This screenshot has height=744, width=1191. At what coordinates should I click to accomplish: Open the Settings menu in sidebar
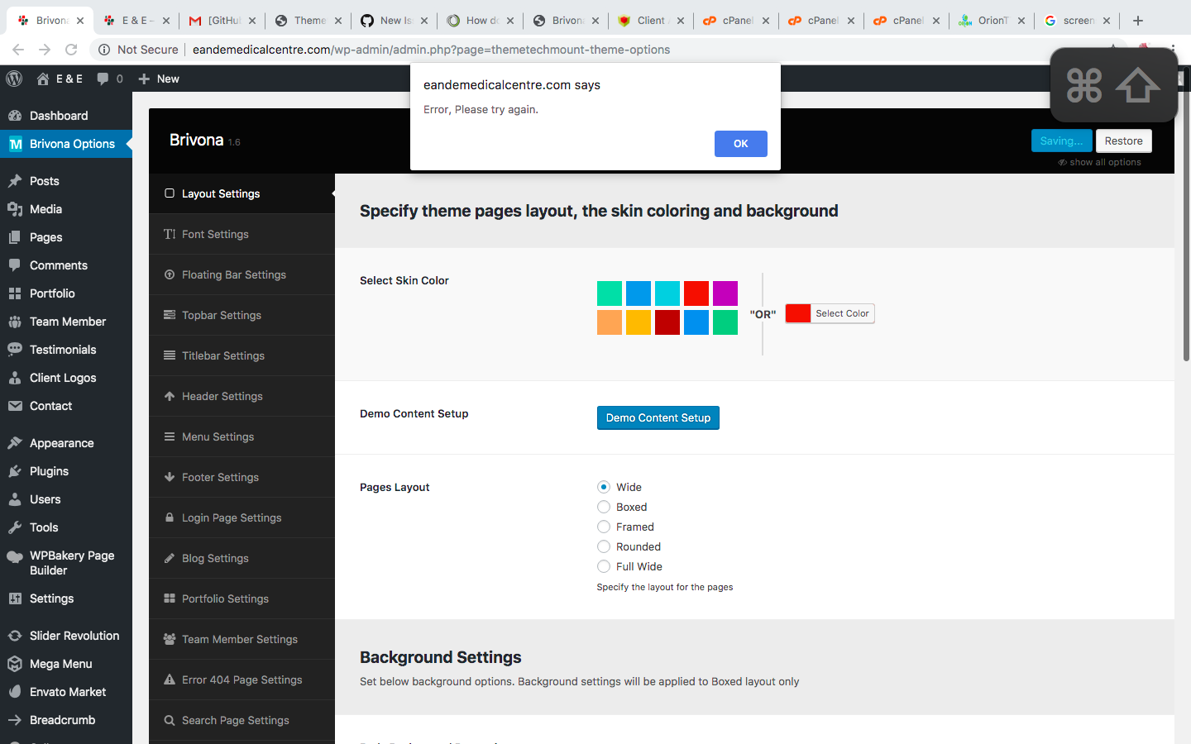(66, 599)
